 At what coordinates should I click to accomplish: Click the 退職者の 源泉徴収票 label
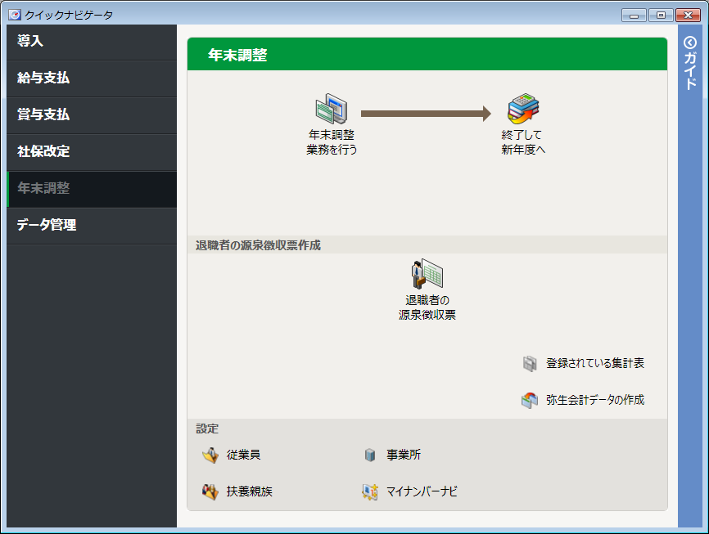tap(427, 307)
